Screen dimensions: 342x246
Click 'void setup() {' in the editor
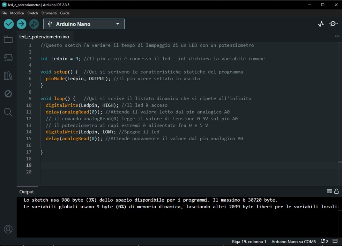59,72
